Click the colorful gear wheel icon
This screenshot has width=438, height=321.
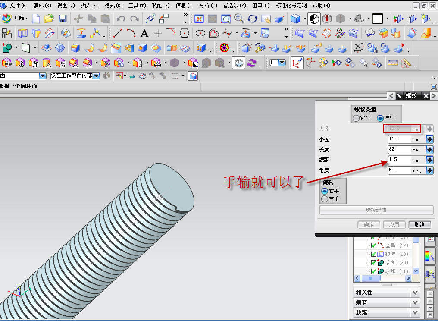pos(224,48)
